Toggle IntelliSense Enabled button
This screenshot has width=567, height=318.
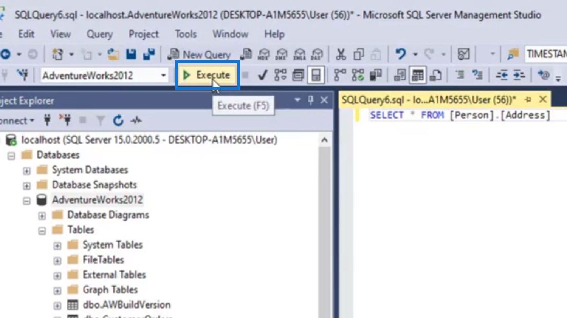(x=316, y=75)
